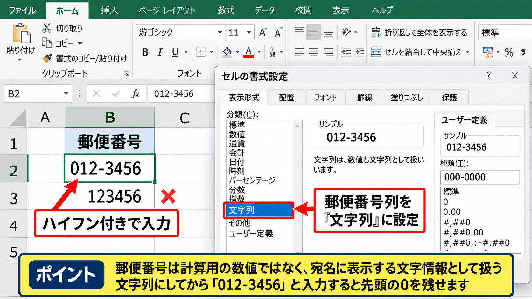Toggle wrap text (折り返して全体を表示する)
The height and width of the screenshot is (299, 532).
click(x=419, y=32)
